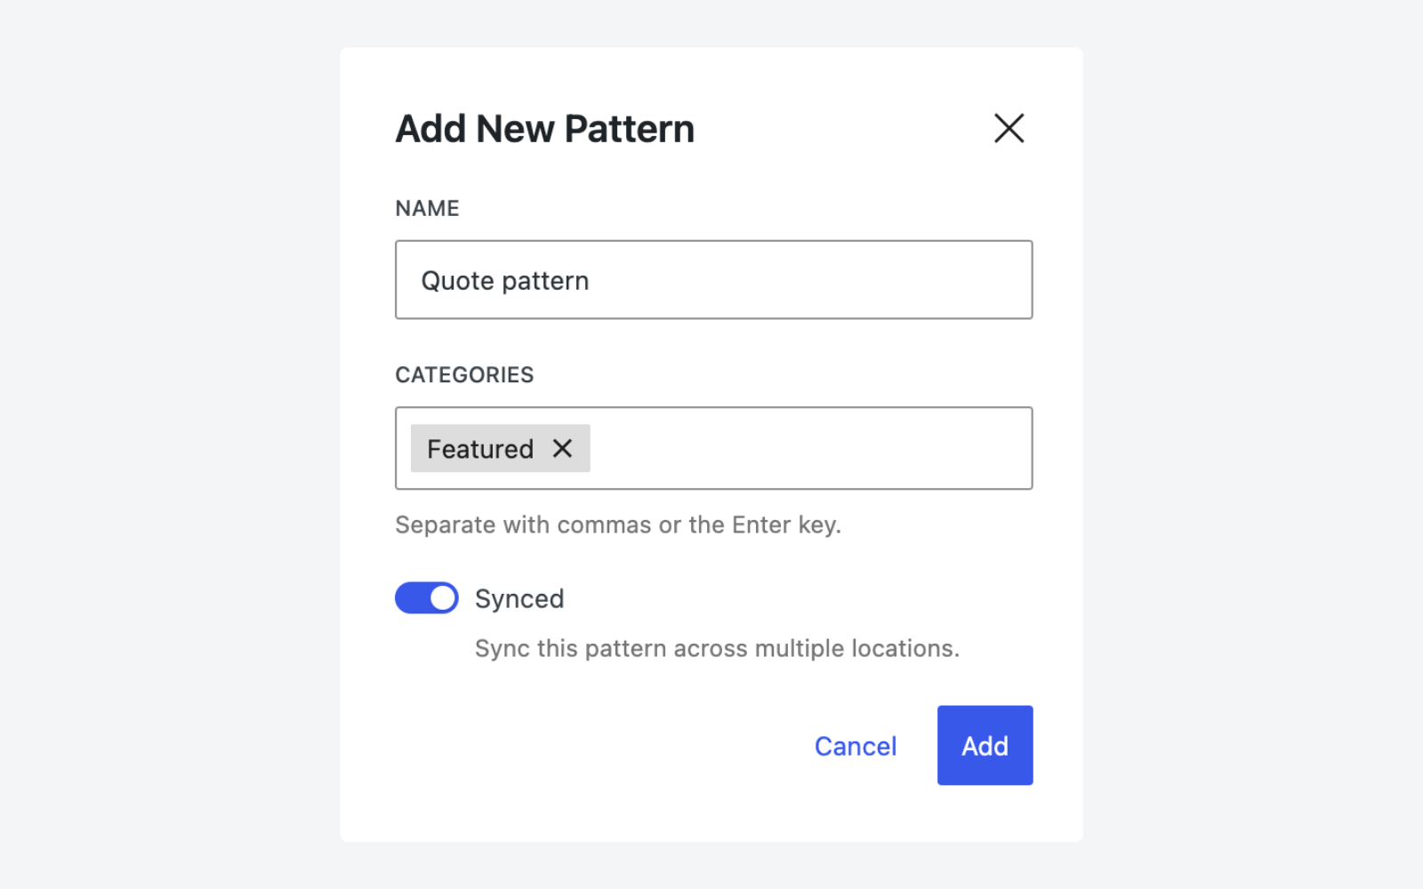Click the 'Separate with commas' help text
This screenshot has width=1423, height=889.
(617, 525)
